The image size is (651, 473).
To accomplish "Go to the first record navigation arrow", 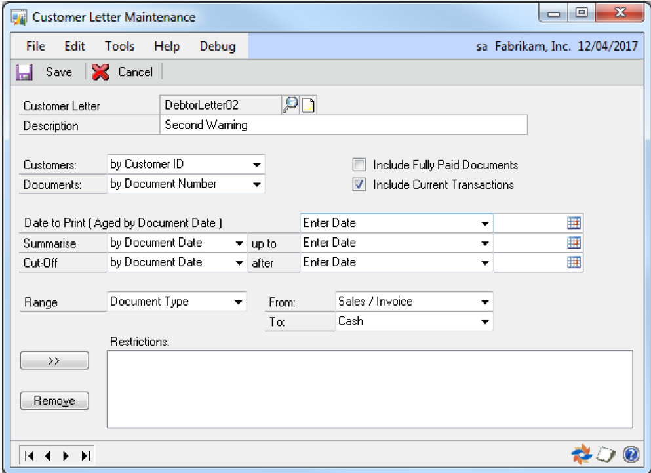I will 30,455.
